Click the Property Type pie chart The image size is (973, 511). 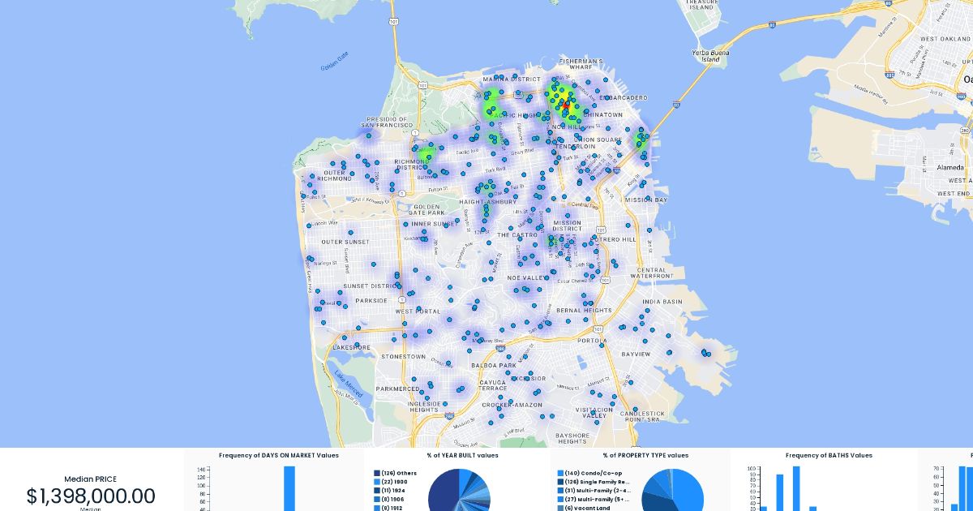(672, 490)
